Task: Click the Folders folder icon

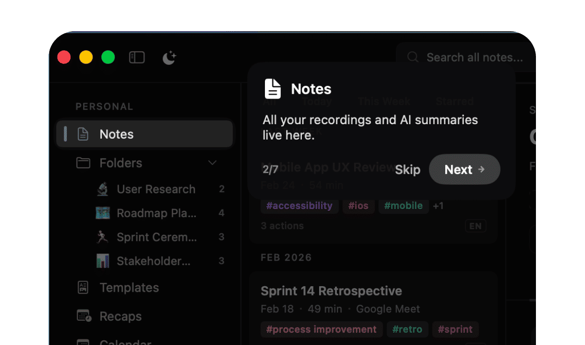Action: coord(83,163)
